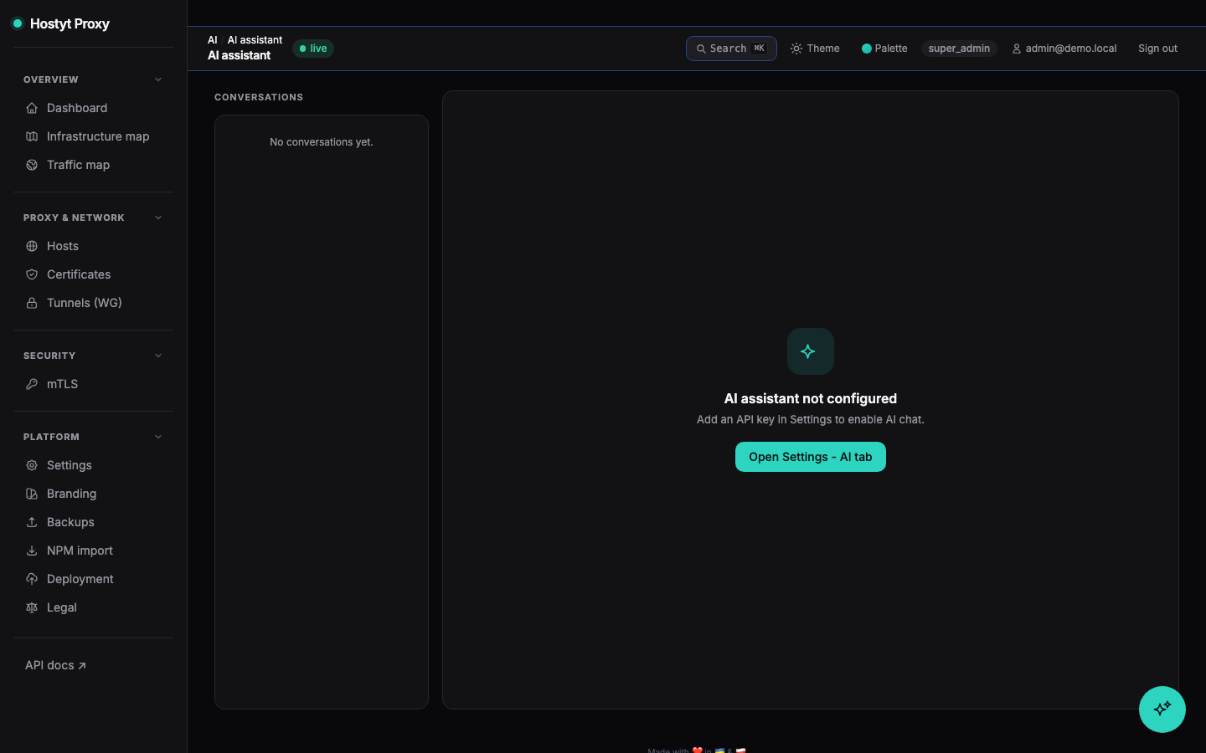Viewport: 1206px width, 753px height.
Task: Click 'No conversations yet.' text
Action: (322, 142)
